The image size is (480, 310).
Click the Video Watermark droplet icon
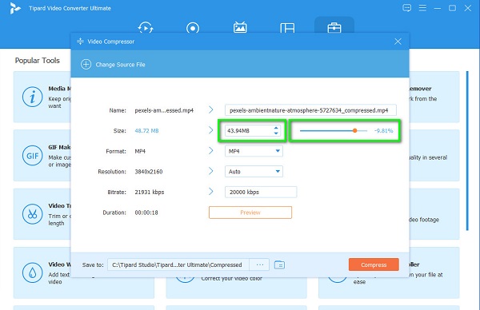pos(32,272)
